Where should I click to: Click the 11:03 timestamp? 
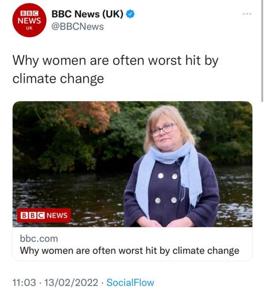(x=24, y=283)
